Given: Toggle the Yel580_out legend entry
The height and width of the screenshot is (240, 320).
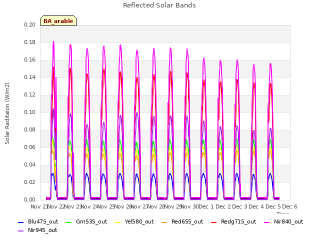Looking at the screenshot, I should 134,221.
